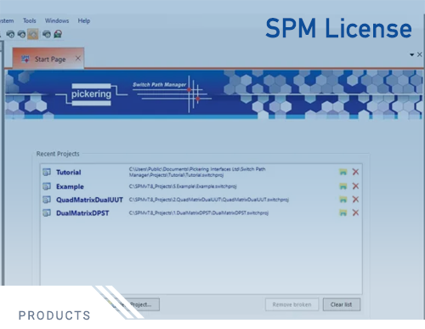Click the DualMatrixDPST.switchproj file path text
Image resolution: width=425 pixels, height=329 pixels.
[x=199, y=213]
